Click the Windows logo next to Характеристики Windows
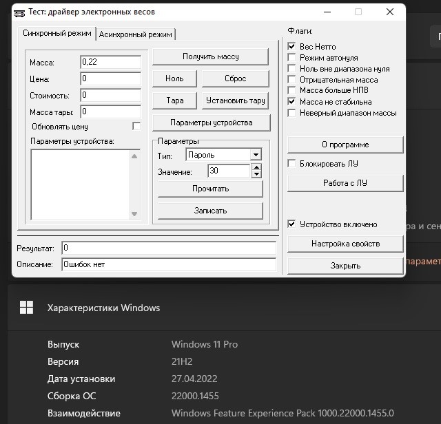Screen dimensions: 441x424 point(26,308)
